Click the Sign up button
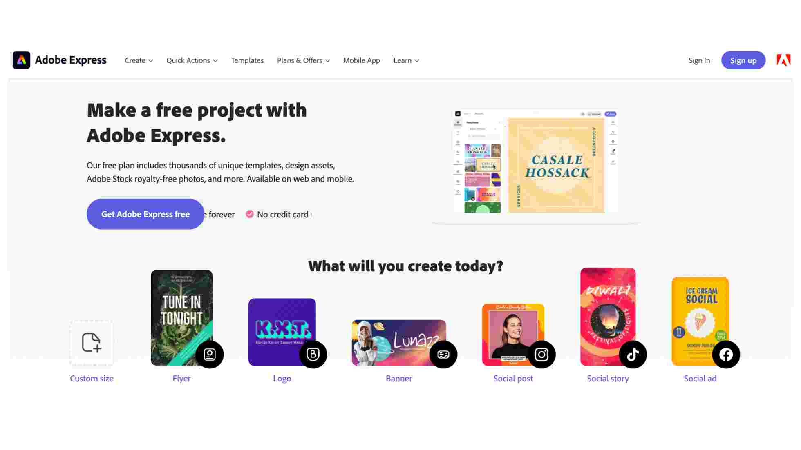 (743, 60)
